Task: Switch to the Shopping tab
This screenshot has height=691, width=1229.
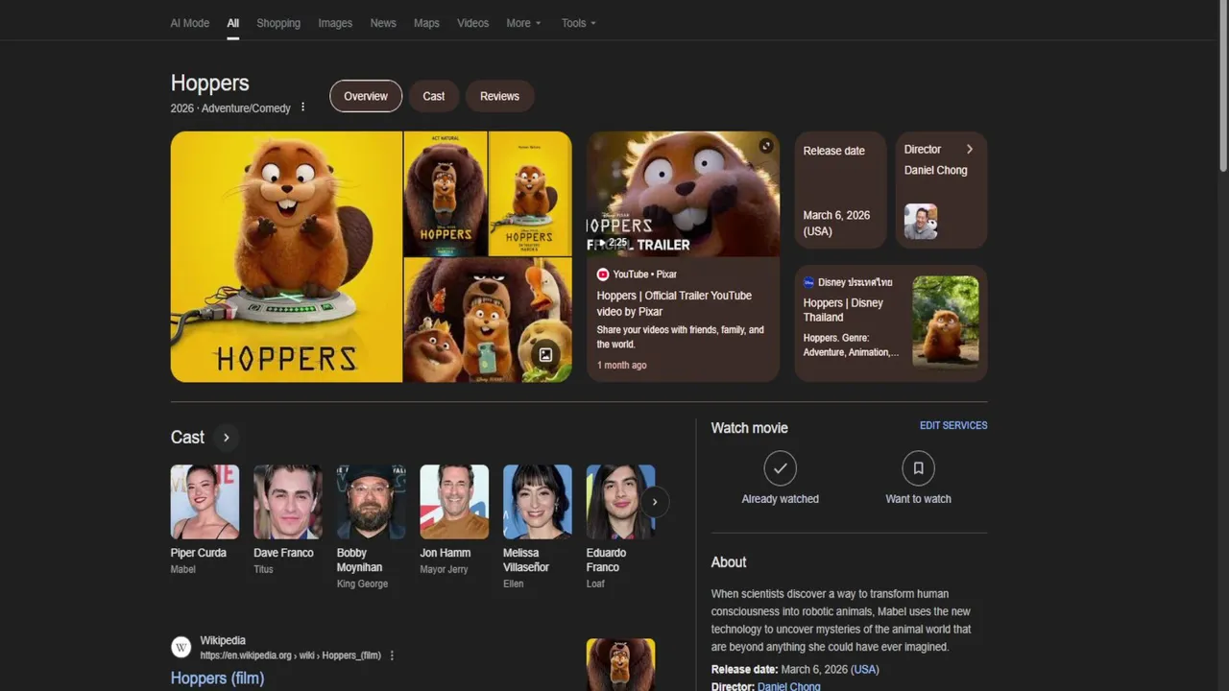Action: click(x=278, y=23)
